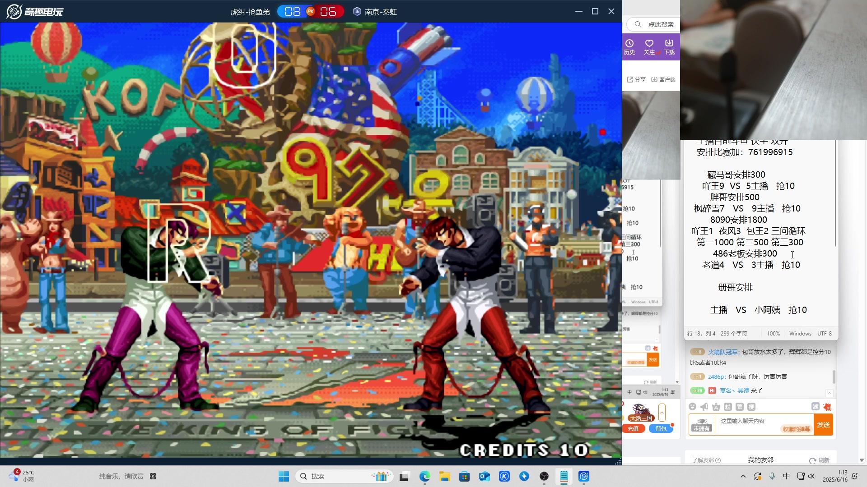
Task: Click the 刷新 refresh link beside 我的友邻
Action: 820,460
